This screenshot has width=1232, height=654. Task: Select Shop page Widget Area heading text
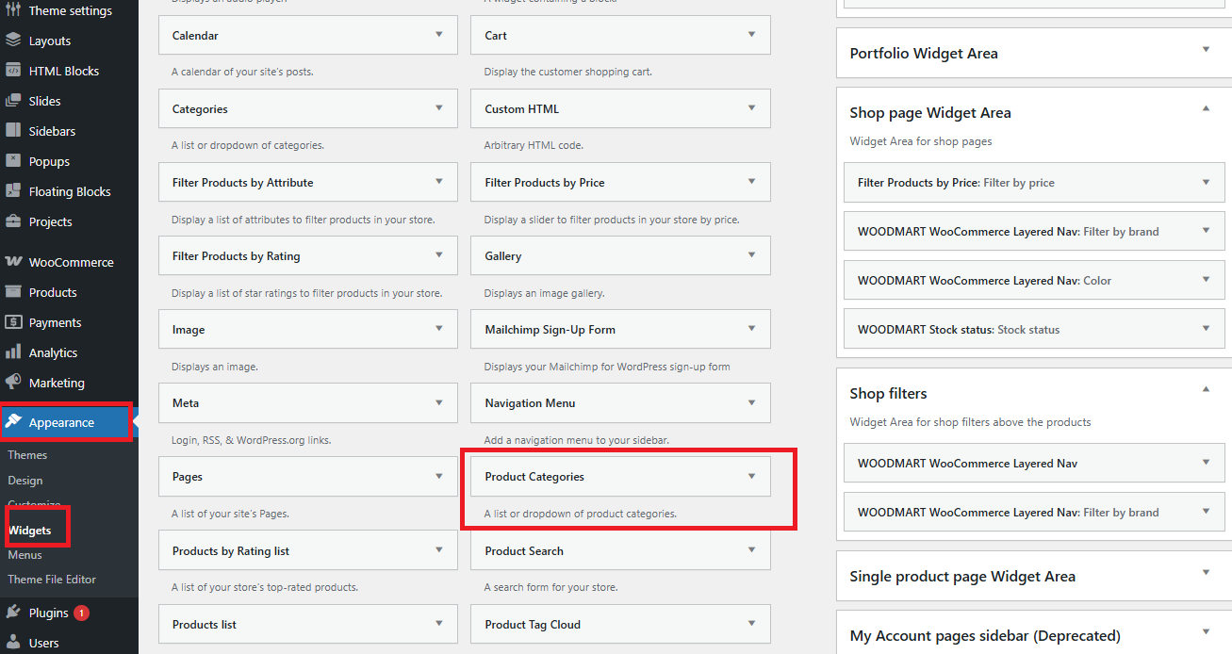[930, 113]
